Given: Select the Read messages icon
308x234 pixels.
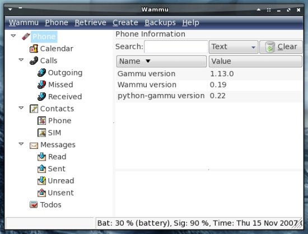Looking at the screenshot, I should [41, 157].
